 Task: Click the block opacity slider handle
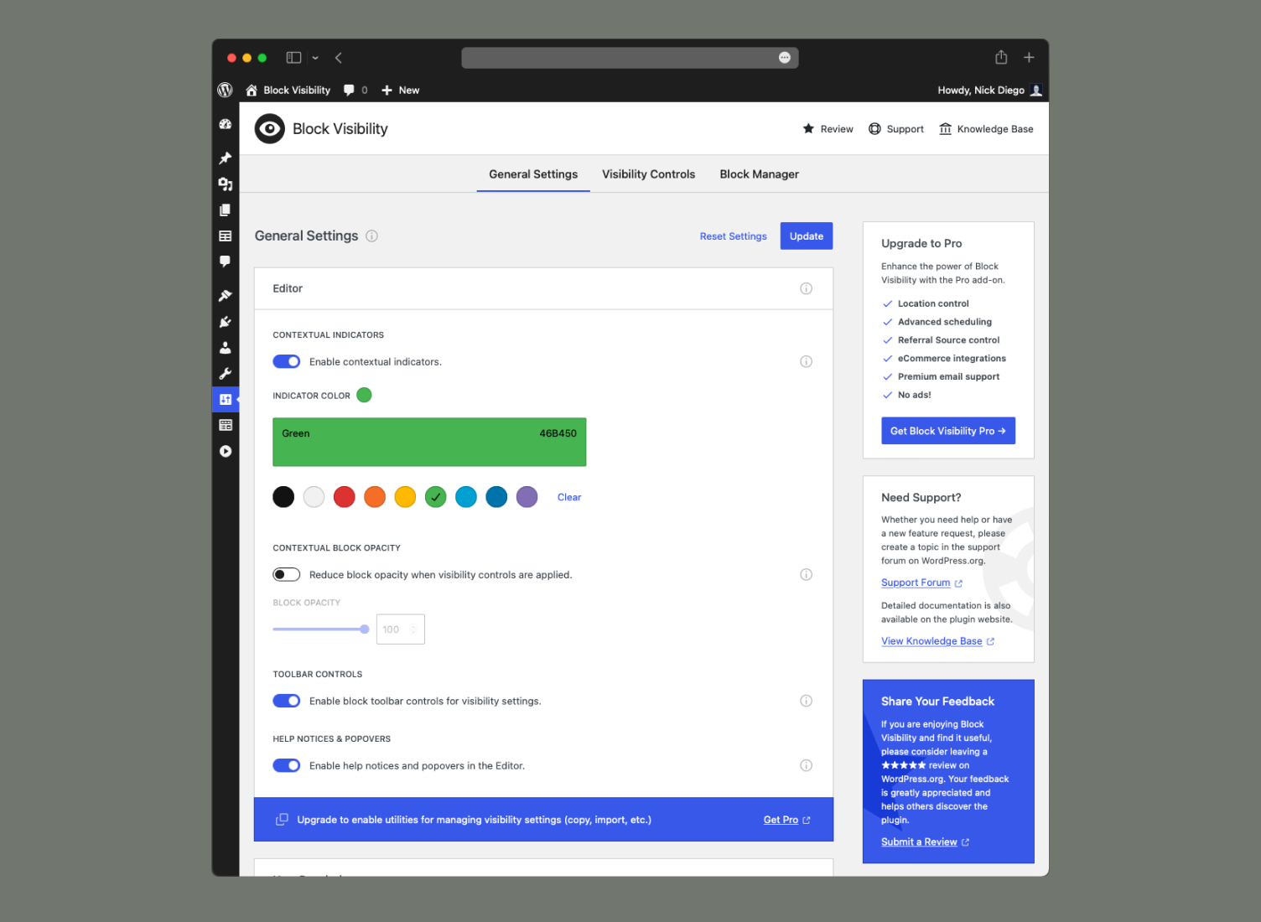click(365, 629)
